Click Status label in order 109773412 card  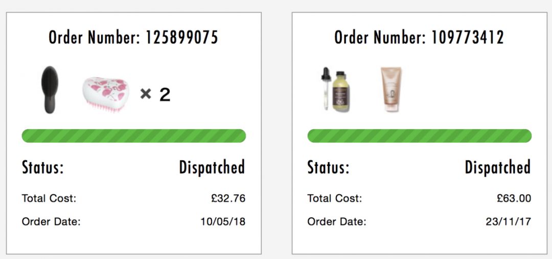pos(329,167)
